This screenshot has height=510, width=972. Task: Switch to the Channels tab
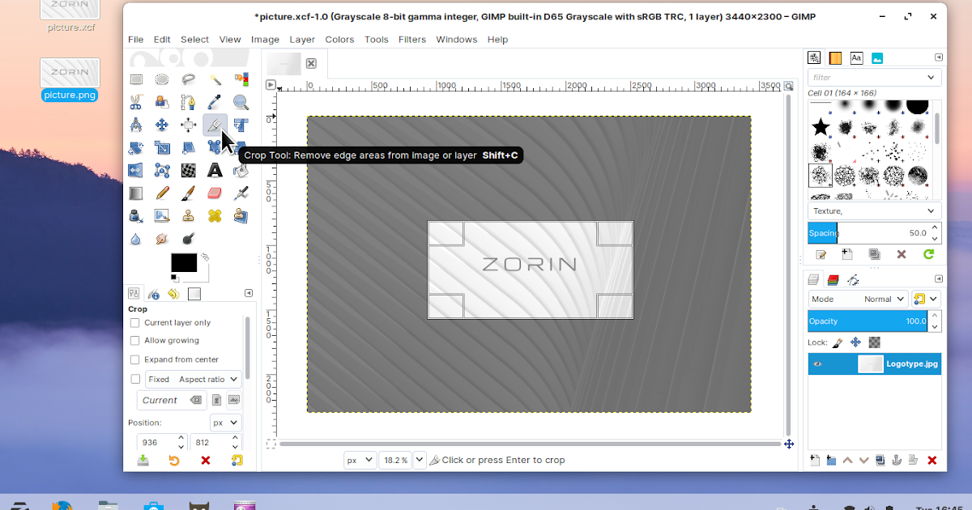pos(832,278)
